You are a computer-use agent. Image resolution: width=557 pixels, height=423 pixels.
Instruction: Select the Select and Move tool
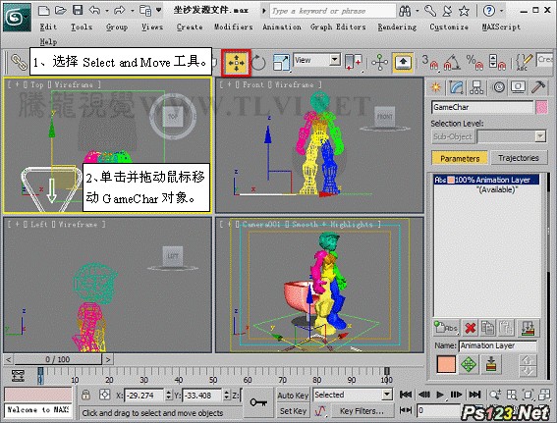click(x=236, y=63)
